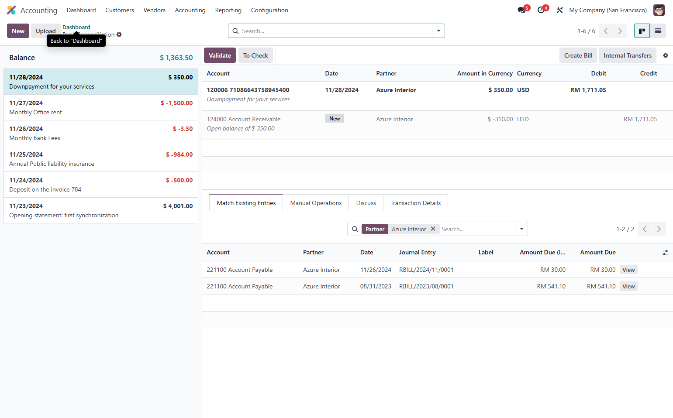This screenshot has height=418, width=673.
Task: Open the activities clock icon with badge 4
Action: (x=541, y=10)
